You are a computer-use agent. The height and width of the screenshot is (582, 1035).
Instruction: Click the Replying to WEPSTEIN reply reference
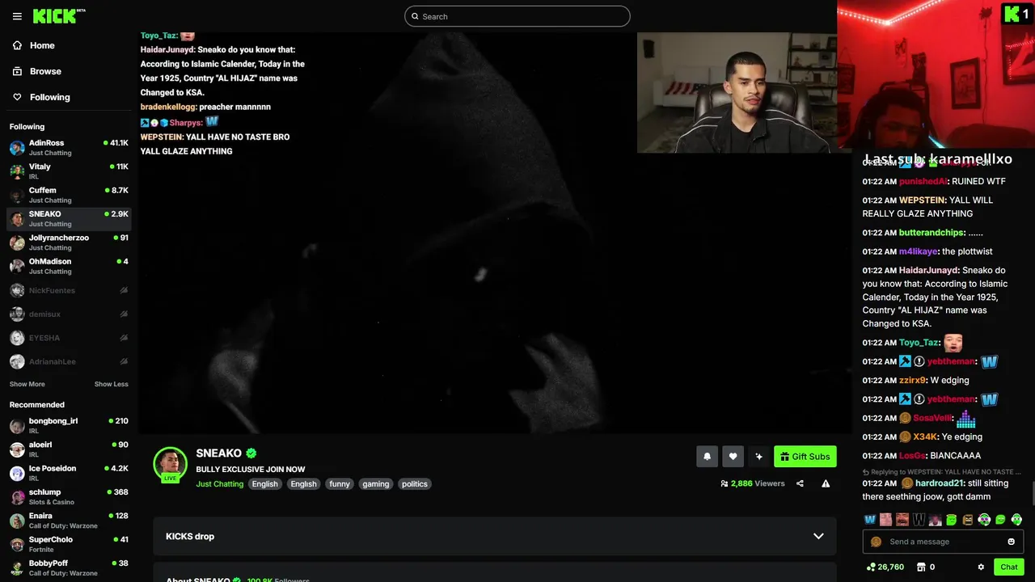[942, 472]
